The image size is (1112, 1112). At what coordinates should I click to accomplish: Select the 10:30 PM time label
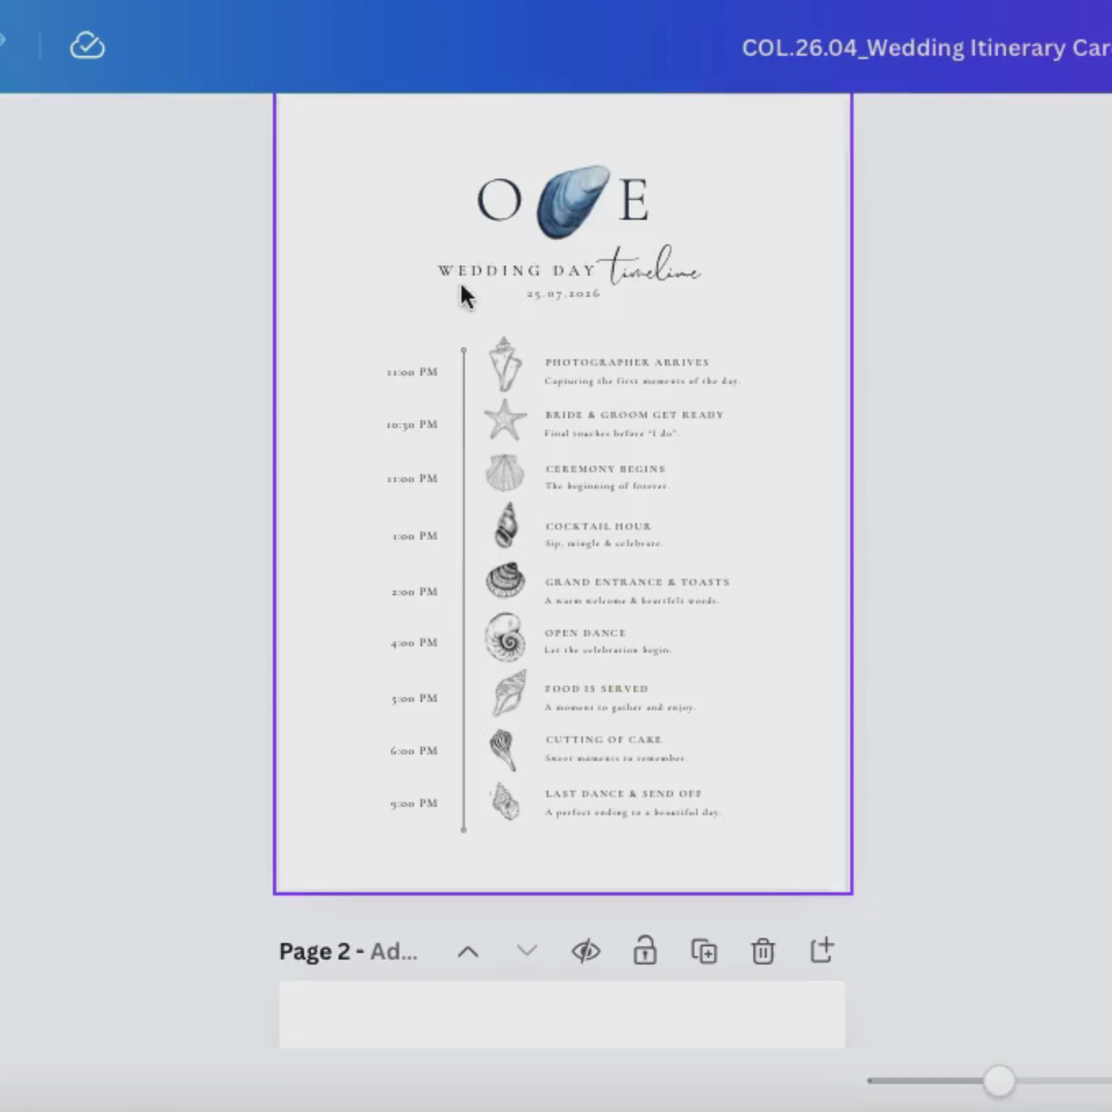tap(412, 424)
